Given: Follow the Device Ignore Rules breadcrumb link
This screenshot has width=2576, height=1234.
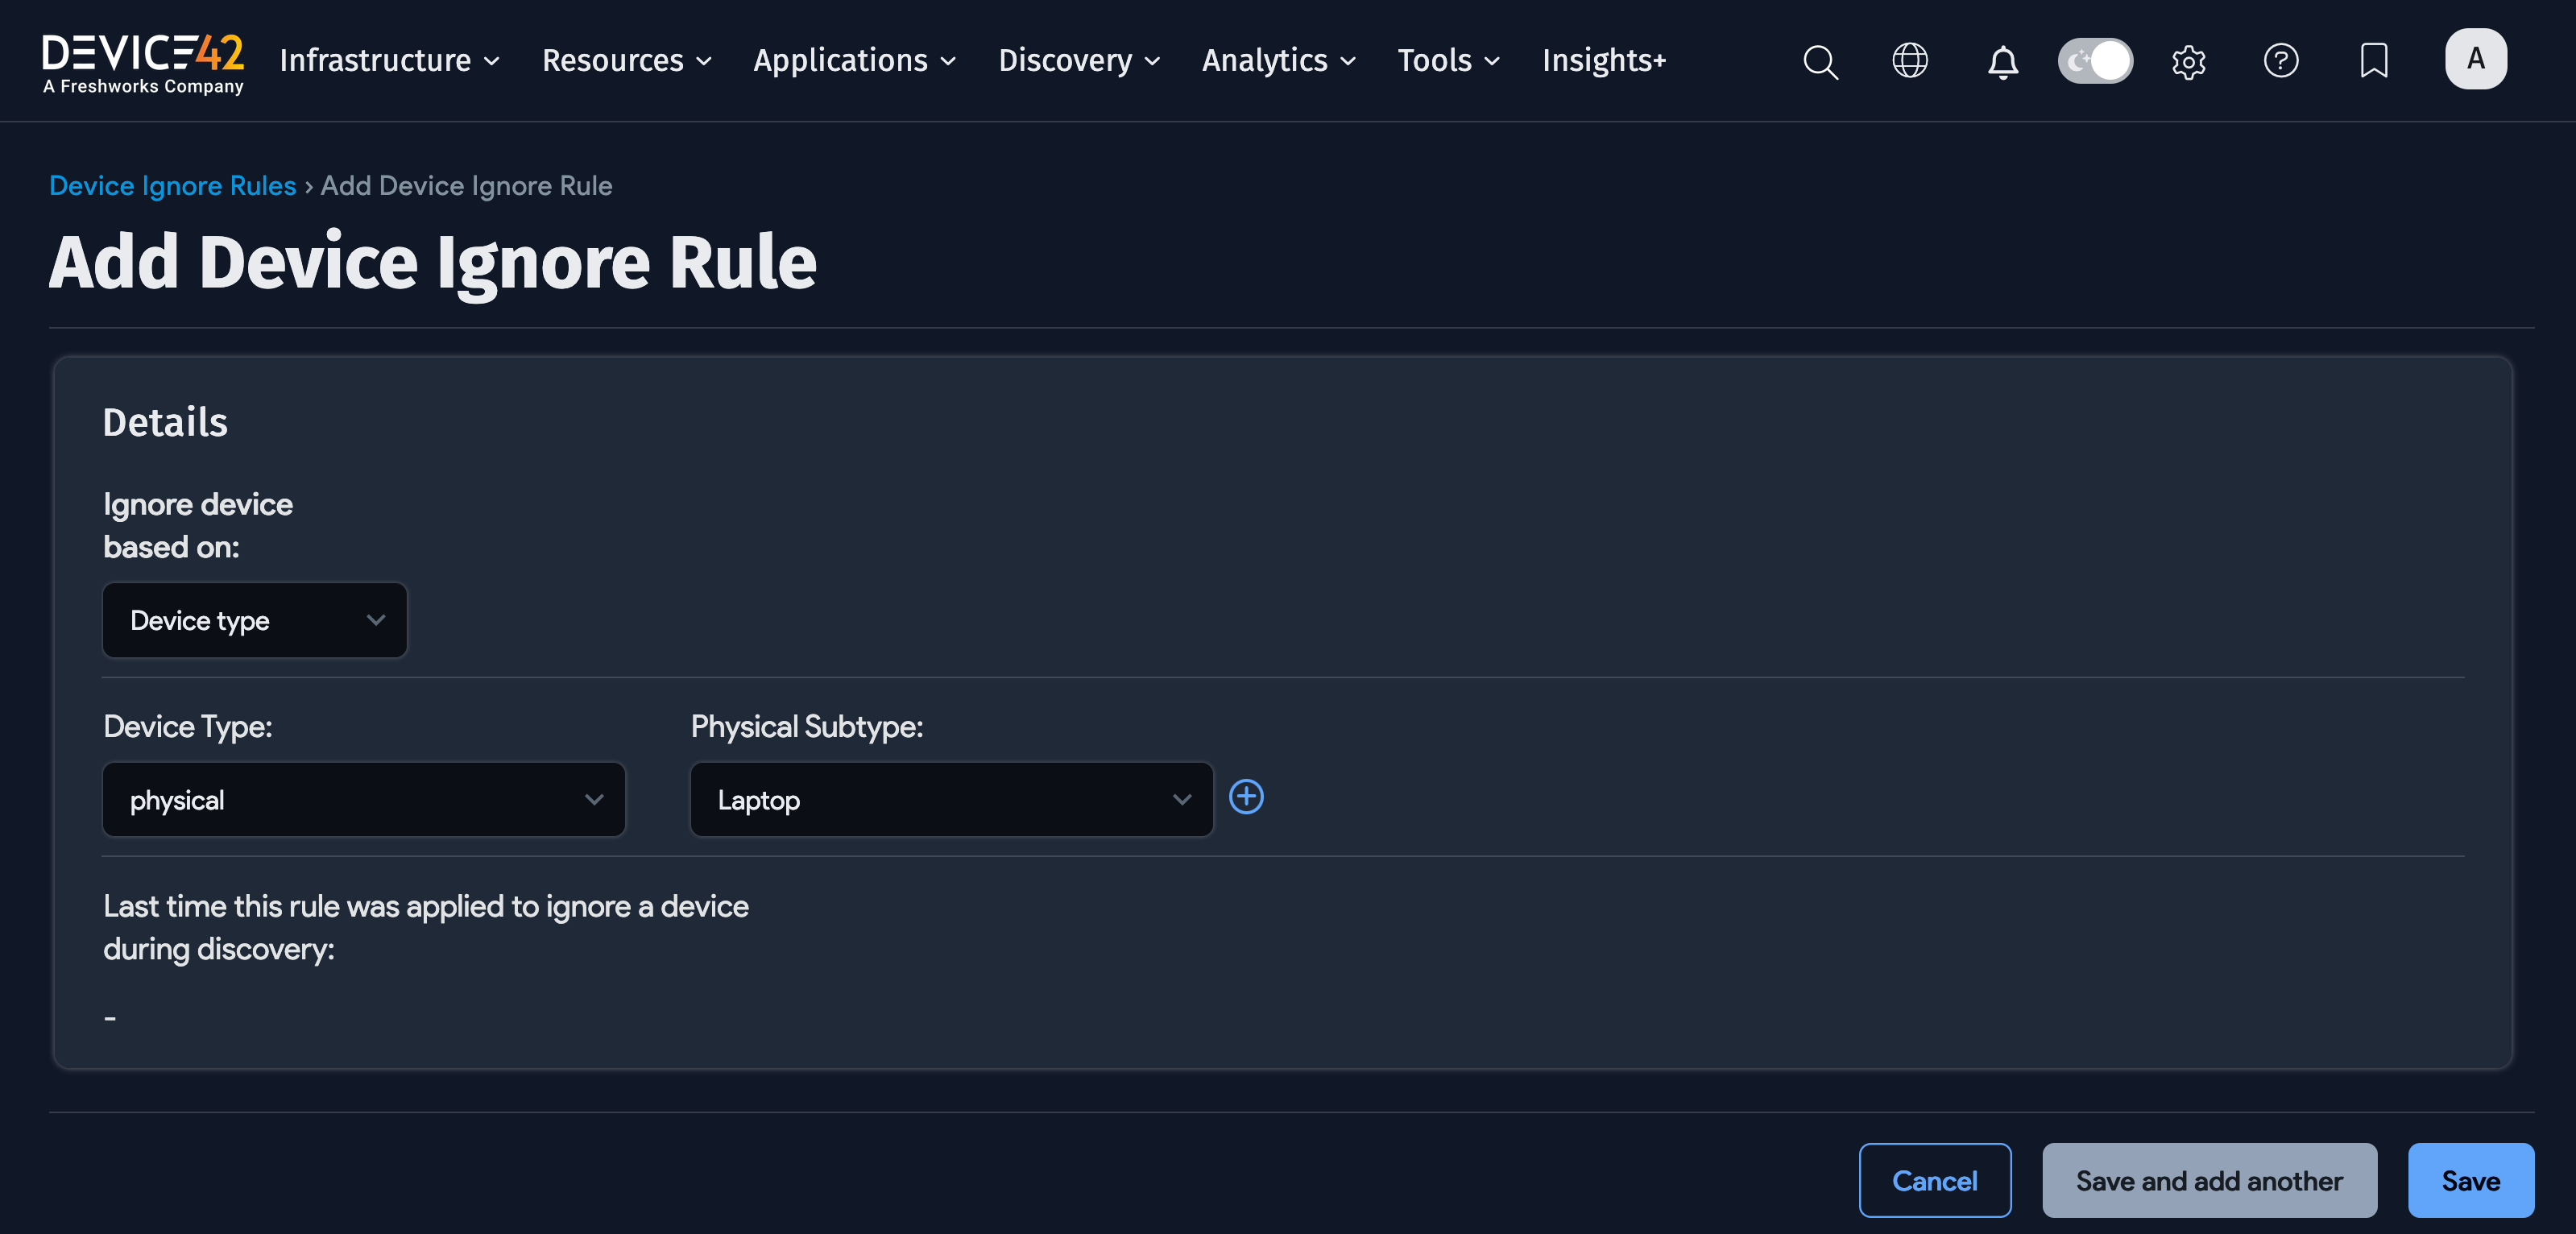Looking at the screenshot, I should tap(172, 186).
